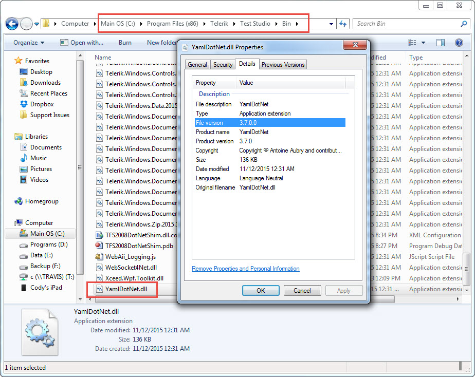Expand dropdown arrow after Test Studio breadcrumb
Viewport: 475px width, 377px height.
point(276,24)
